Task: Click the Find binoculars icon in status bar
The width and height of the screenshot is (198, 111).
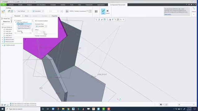Action: click(161, 105)
